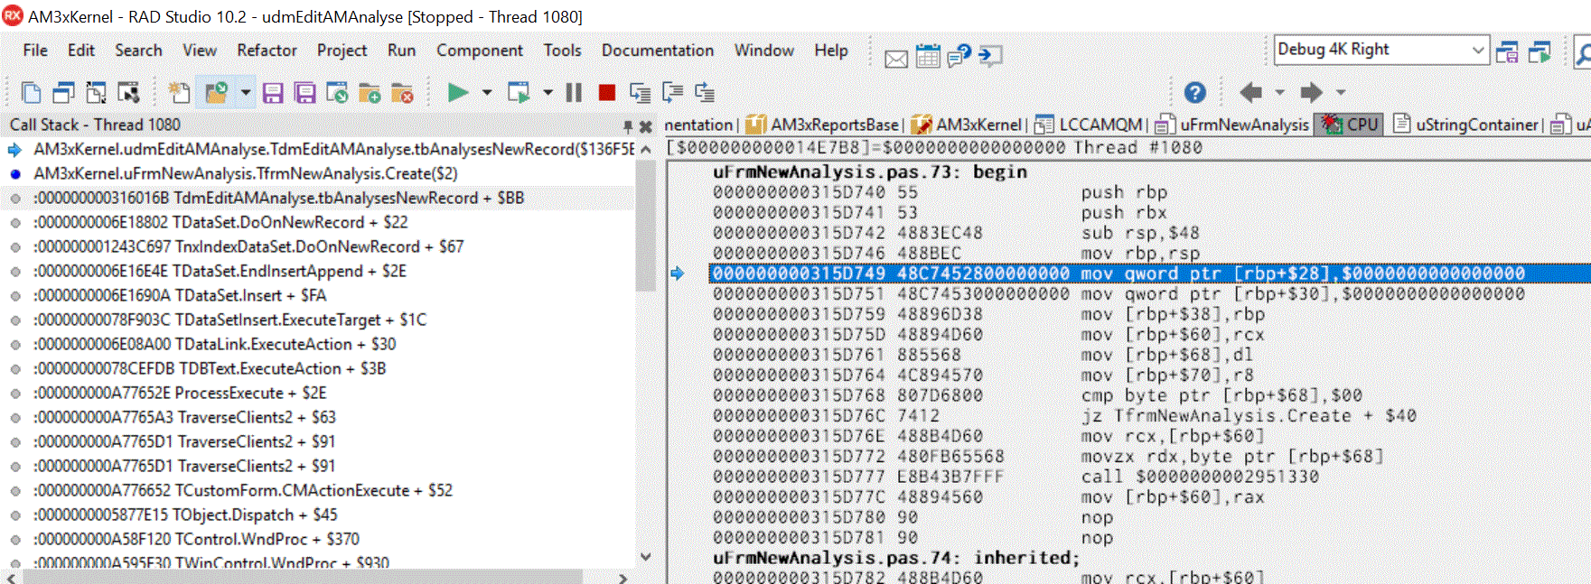The width and height of the screenshot is (1591, 584).
Task: Click the New Items toolbar icon
Action: pos(31,92)
